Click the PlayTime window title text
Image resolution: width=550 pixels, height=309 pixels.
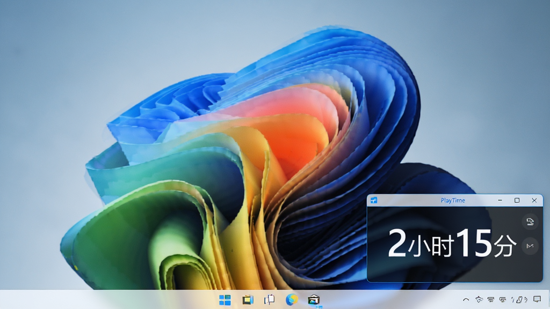pos(452,201)
